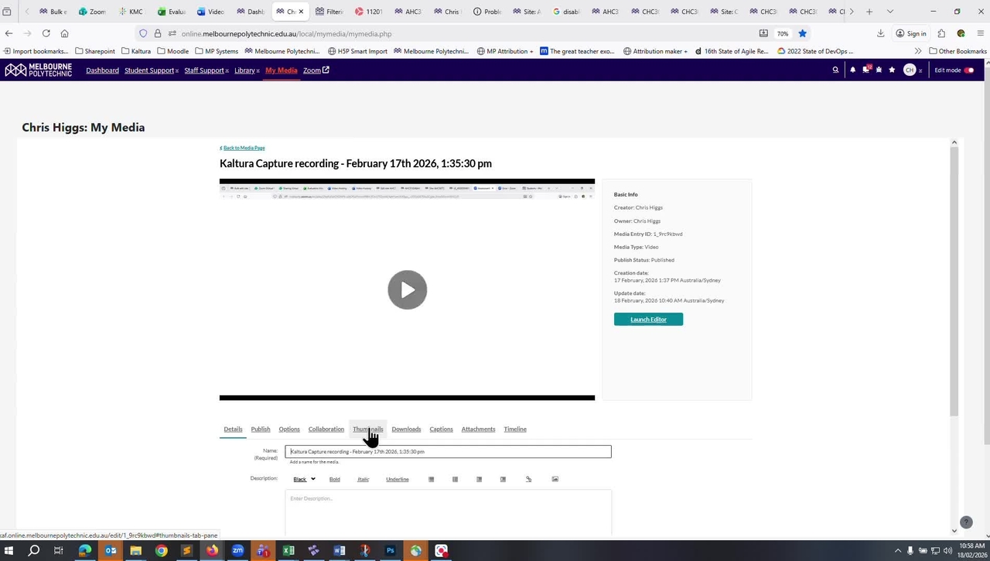The width and height of the screenshot is (990, 561).
Task: Open notifications bell in site header
Action: pyautogui.click(x=852, y=70)
